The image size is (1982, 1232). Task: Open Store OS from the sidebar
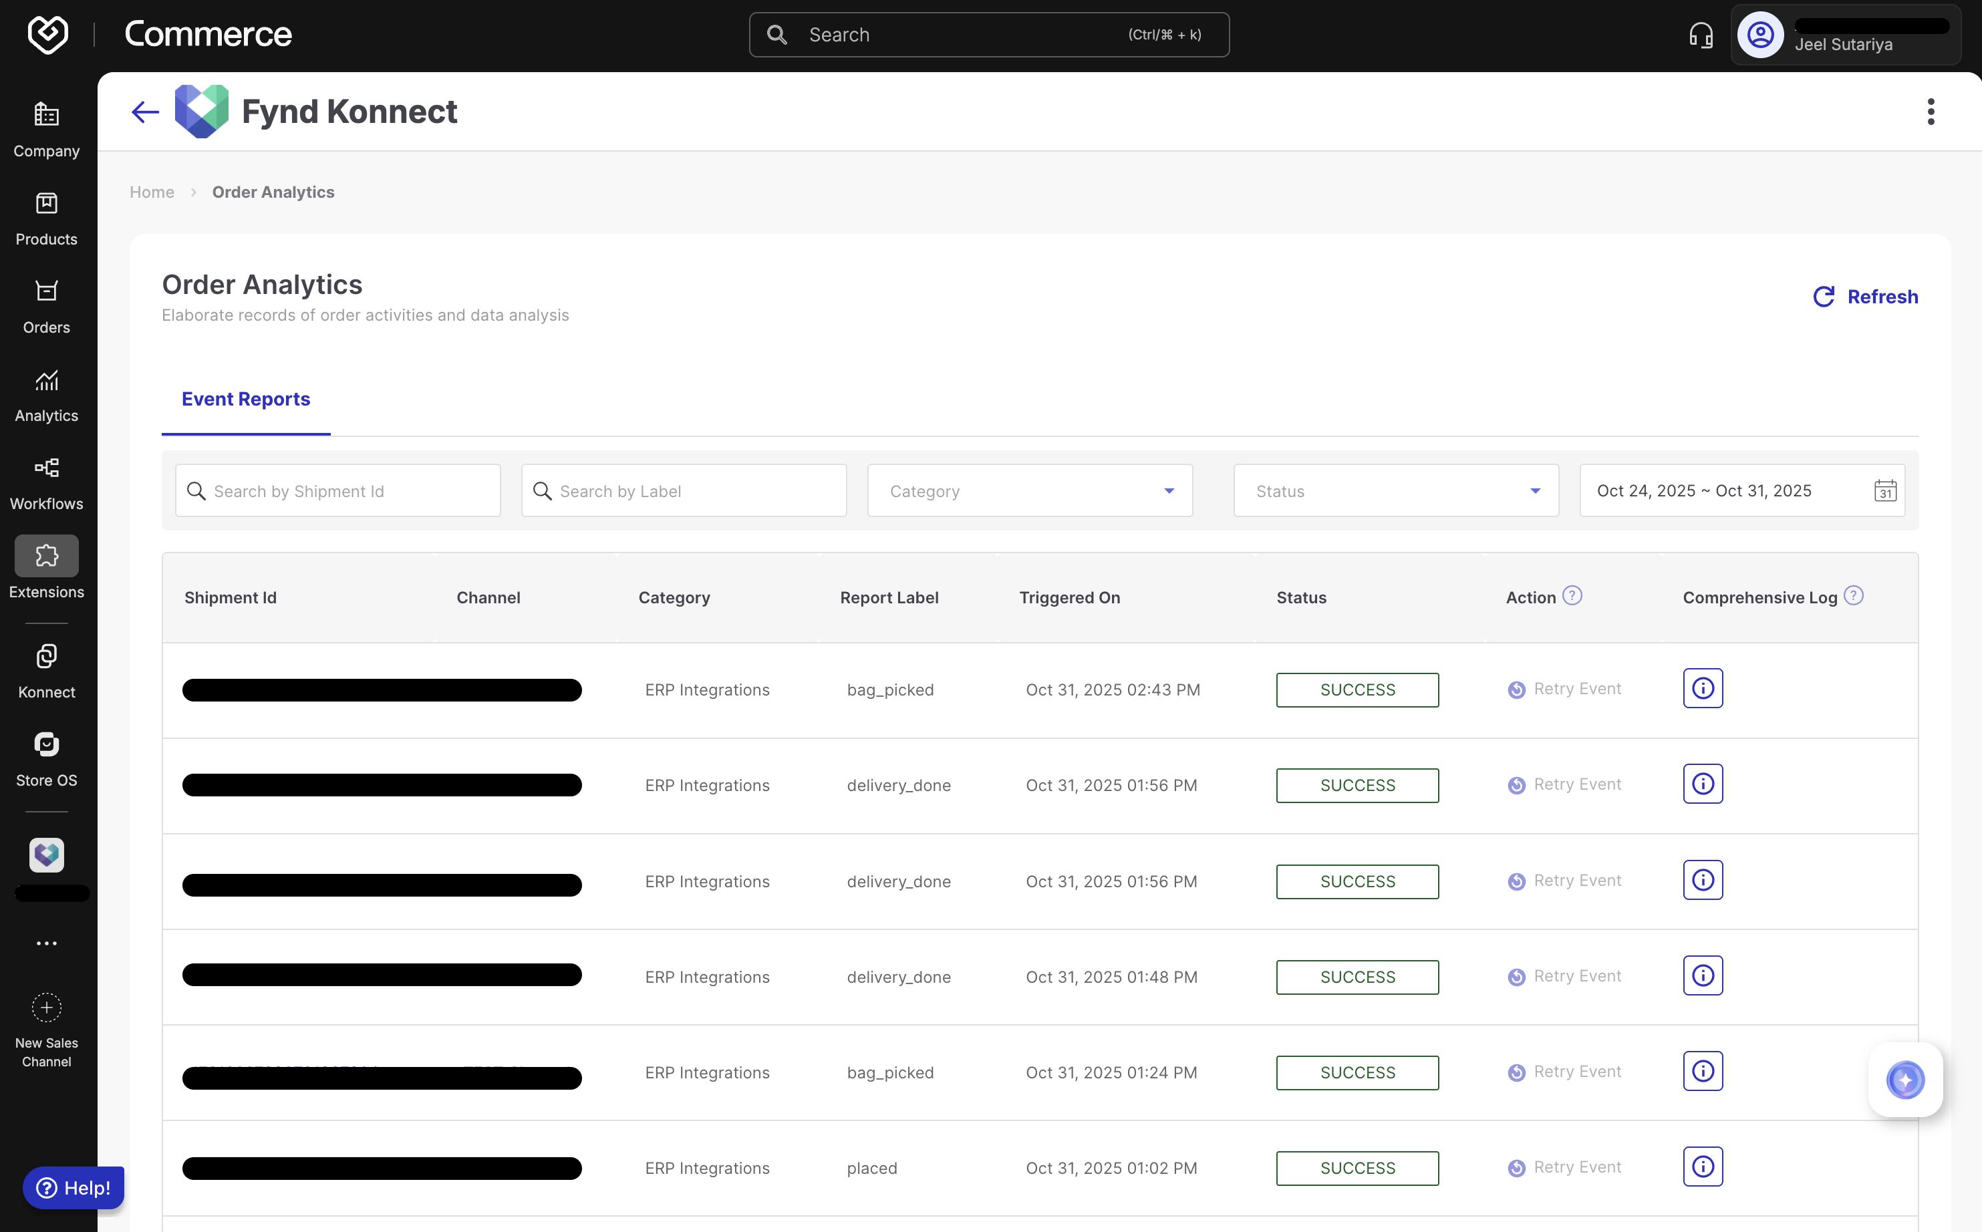(x=47, y=758)
